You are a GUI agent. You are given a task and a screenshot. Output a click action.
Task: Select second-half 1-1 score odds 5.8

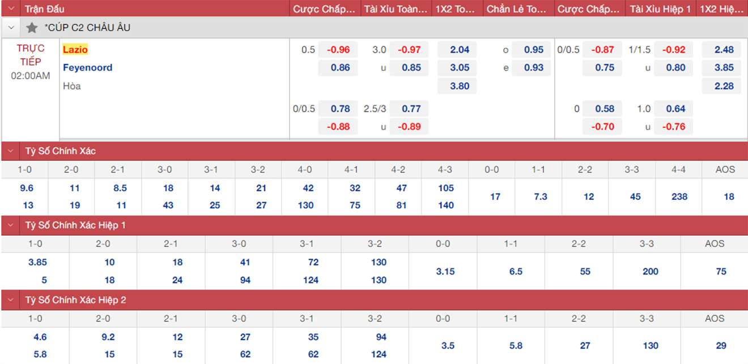pyautogui.click(x=516, y=345)
